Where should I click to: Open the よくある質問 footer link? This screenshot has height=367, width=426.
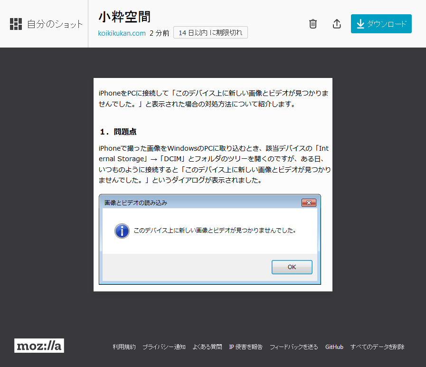(x=207, y=347)
